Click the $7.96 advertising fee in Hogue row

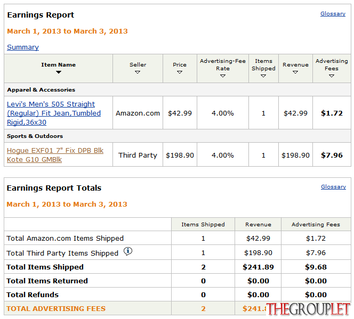point(332,156)
